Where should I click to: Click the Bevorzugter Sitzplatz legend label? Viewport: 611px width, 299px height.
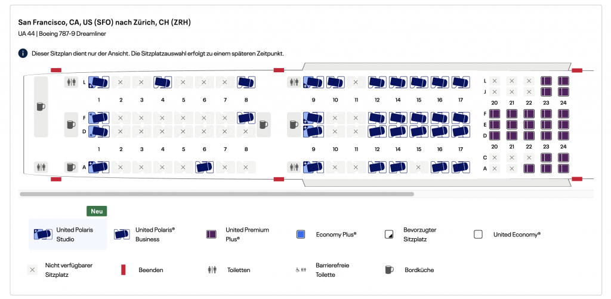click(x=419, y=235)
